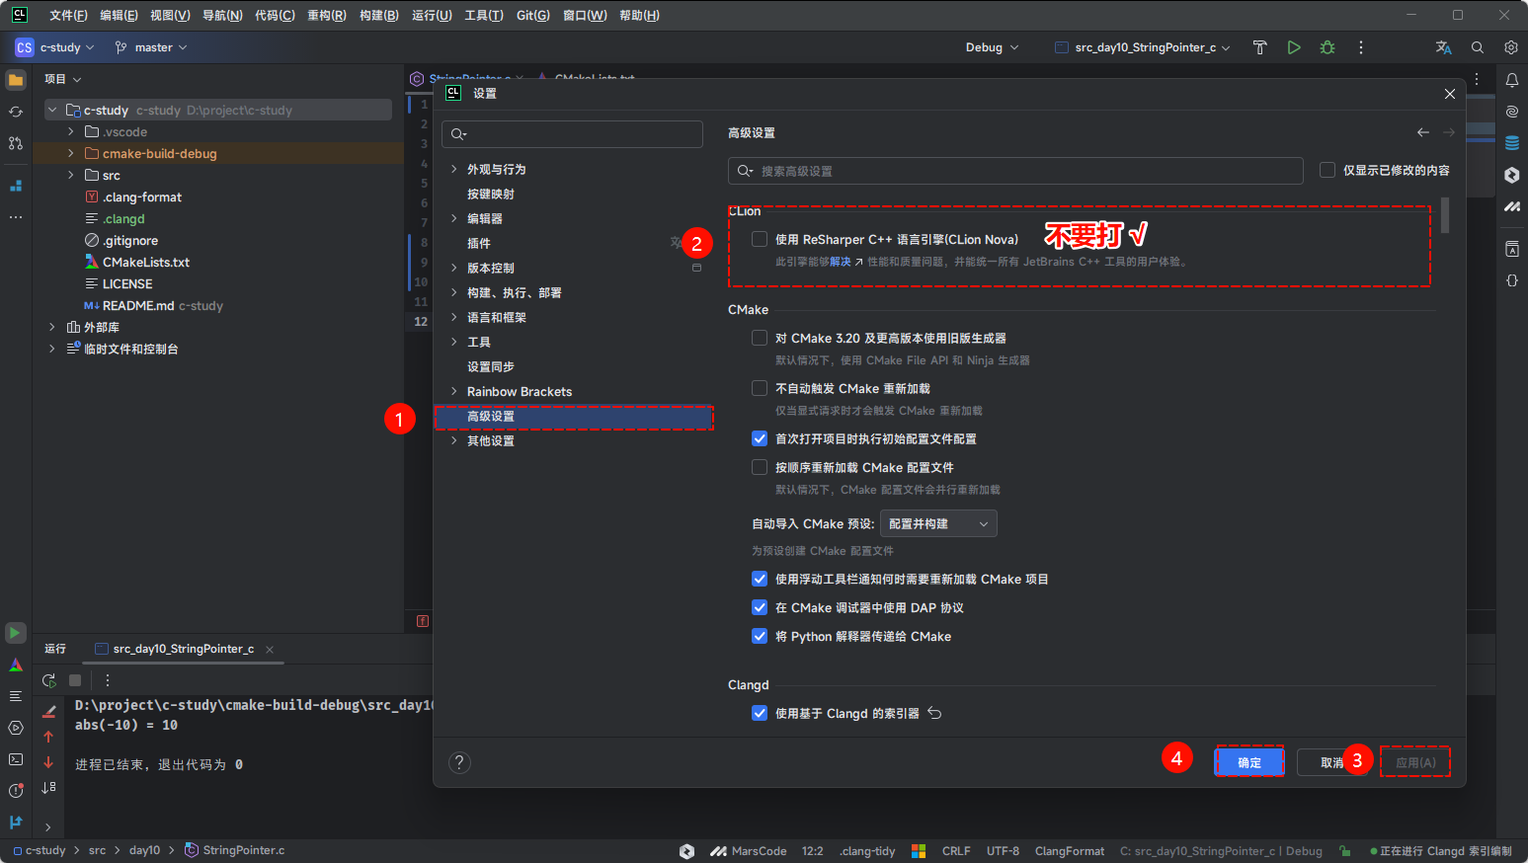Screen dimensions: 1528x863
Task: Toggle 仅显示已修改的内容 checkbox
Action: [1327, 169]
